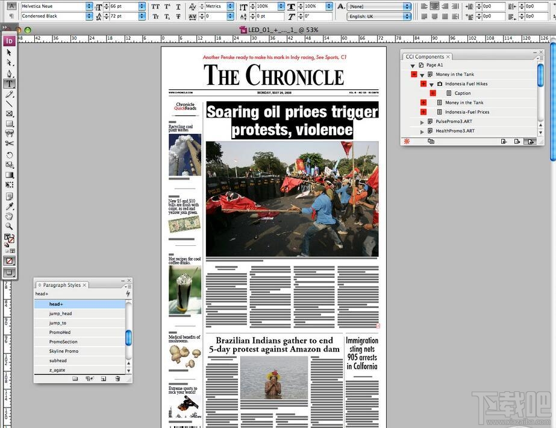Create a new paragraph style
This screenshot has height=428, width=556.
click(103, 379)
